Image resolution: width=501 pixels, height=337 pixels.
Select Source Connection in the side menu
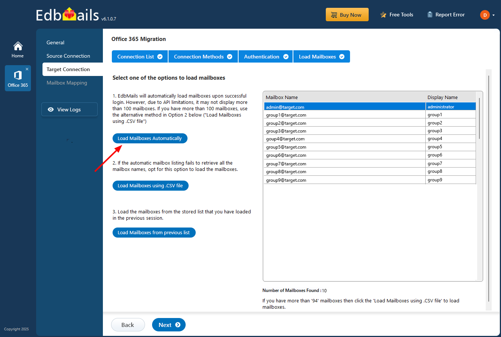tap(68, 56)
